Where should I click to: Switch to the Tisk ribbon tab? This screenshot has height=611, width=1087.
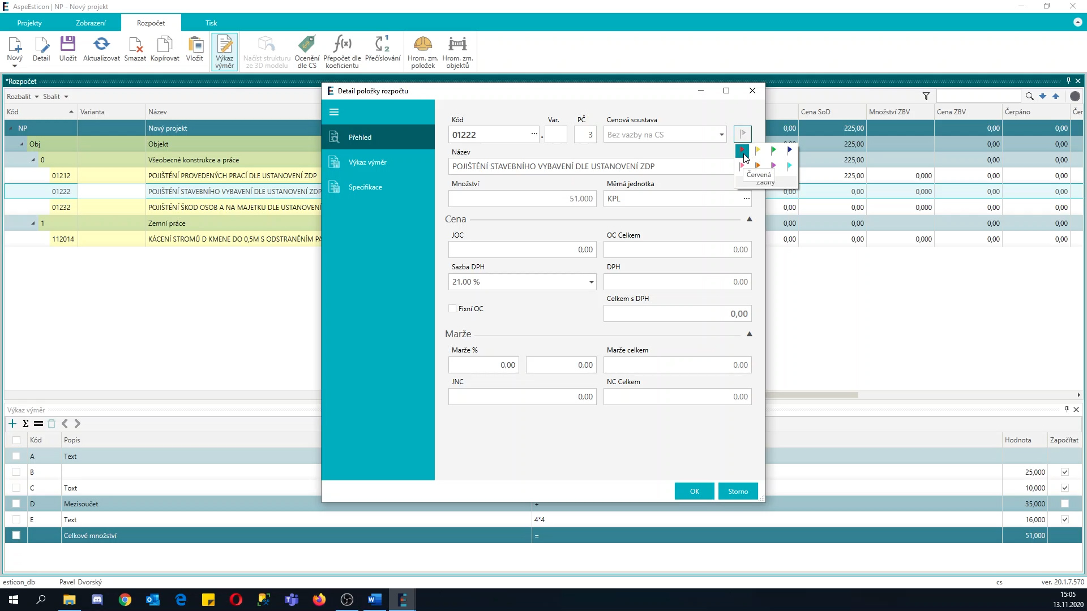pos(211,23)
